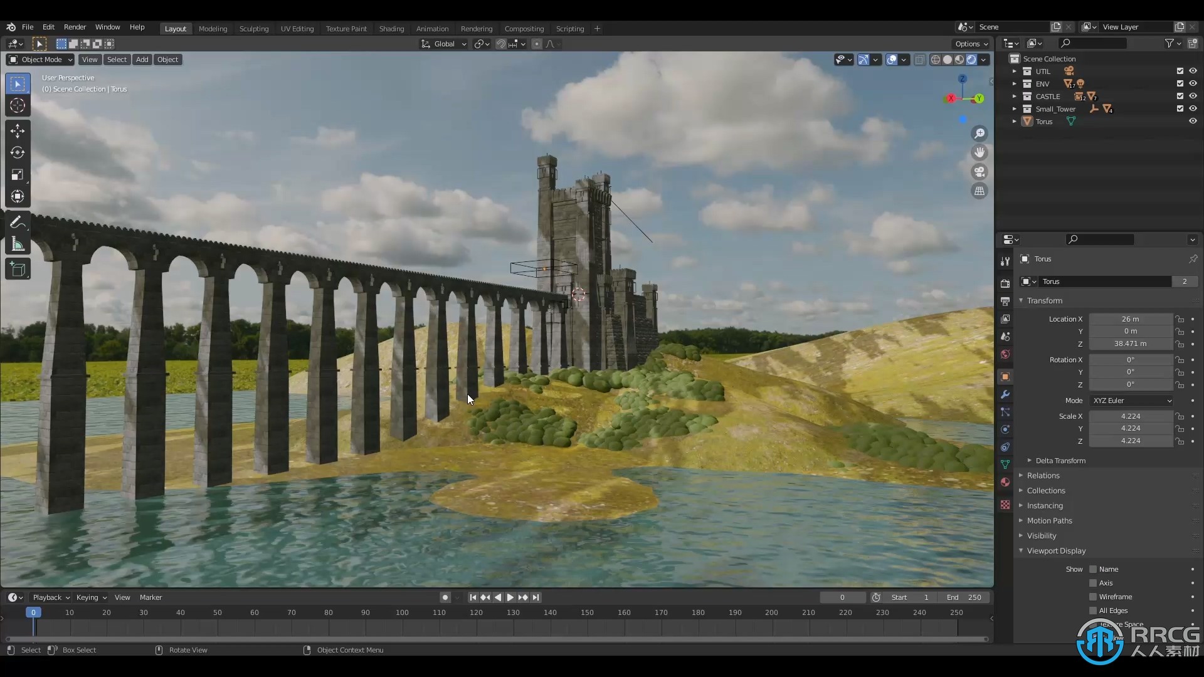Hide the Small_Tower collection eye icon

(x=1193, y=108)
